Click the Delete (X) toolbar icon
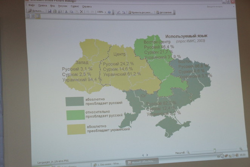250x167 pixels. coord(81,12)
